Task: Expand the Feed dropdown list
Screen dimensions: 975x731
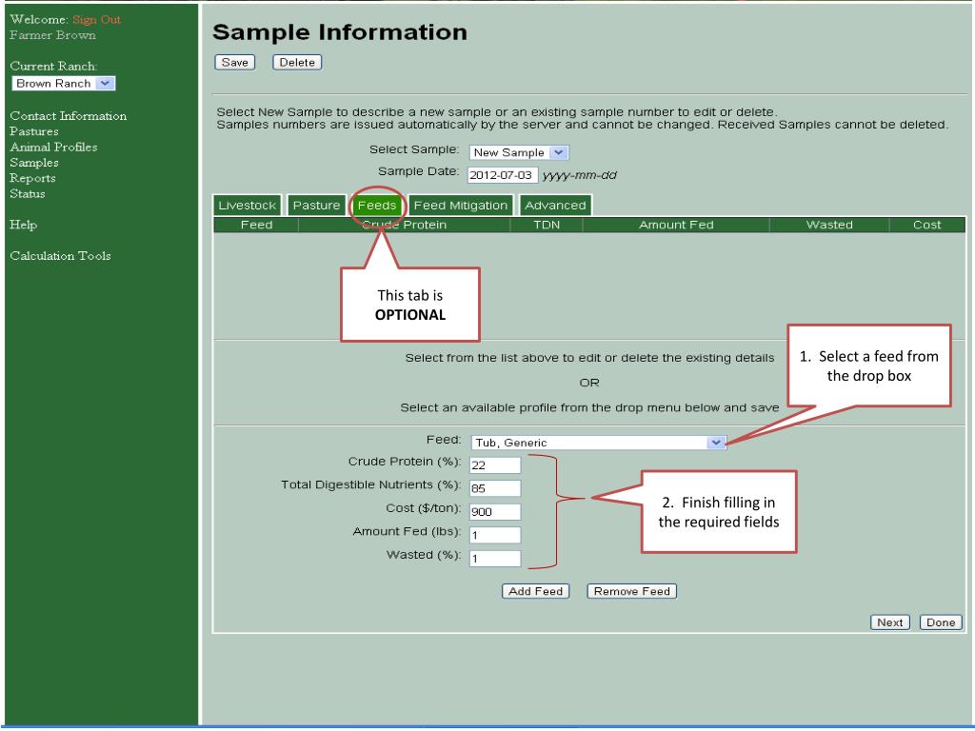Action: coord(598,443)
